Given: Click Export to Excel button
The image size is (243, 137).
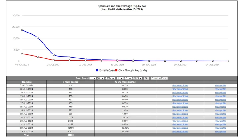Looking at the screenshot, I should pos(159,78).
